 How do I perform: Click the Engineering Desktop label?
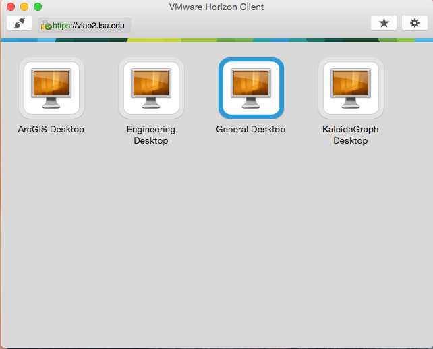click(151, 135)
